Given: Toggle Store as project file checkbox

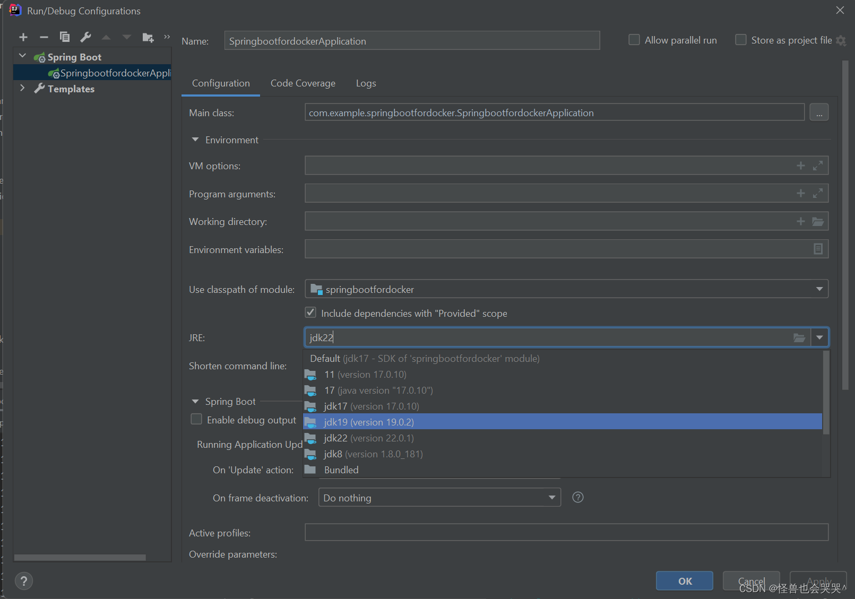Looking at the screenshot, I should tap(741, 40).
